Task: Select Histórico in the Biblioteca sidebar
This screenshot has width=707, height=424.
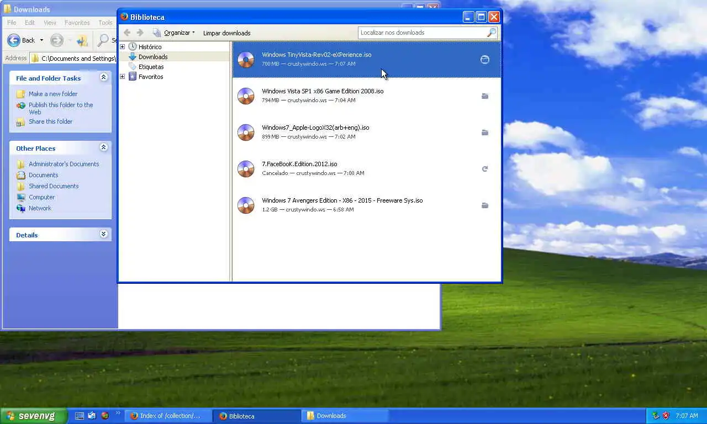Action: point(150,47)
